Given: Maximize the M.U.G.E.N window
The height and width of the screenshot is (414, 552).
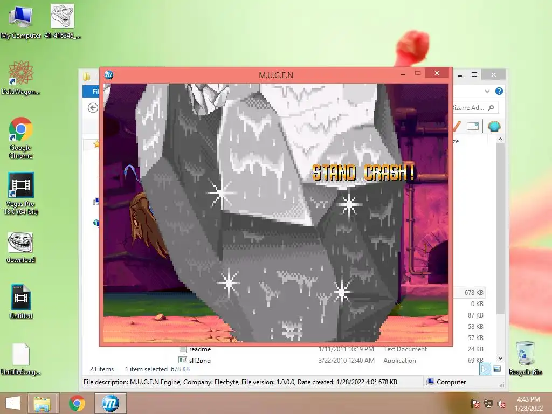Looking at the screenshot, I should 418,73.
